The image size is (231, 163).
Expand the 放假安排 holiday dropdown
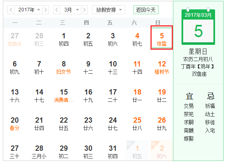109,10
